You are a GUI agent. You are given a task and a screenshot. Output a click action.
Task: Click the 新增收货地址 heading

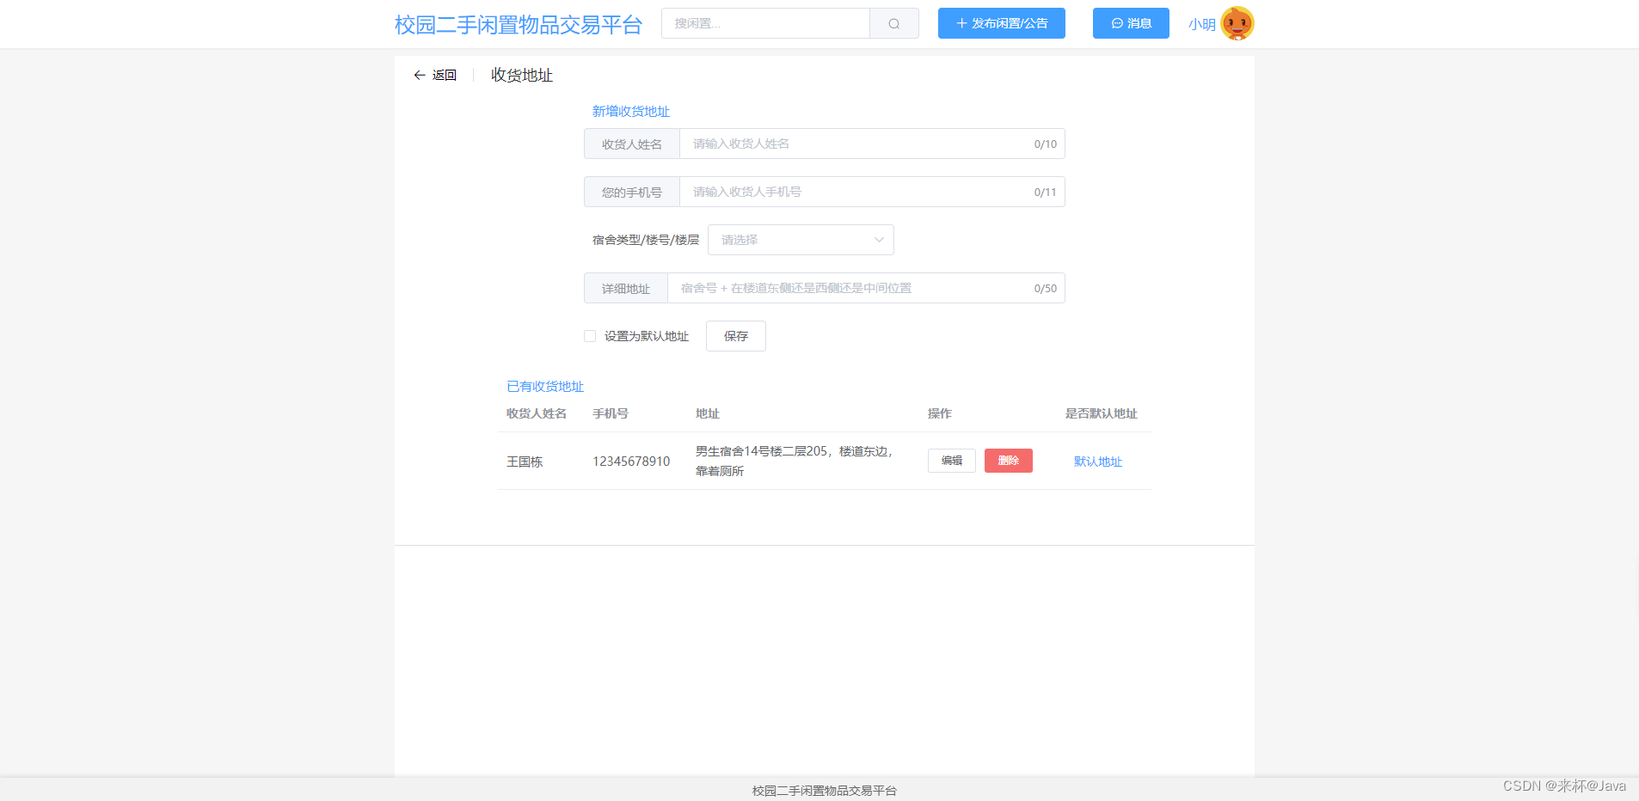coord(631,112)
